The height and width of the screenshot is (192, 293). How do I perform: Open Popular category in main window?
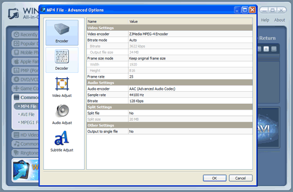[26, 44]
